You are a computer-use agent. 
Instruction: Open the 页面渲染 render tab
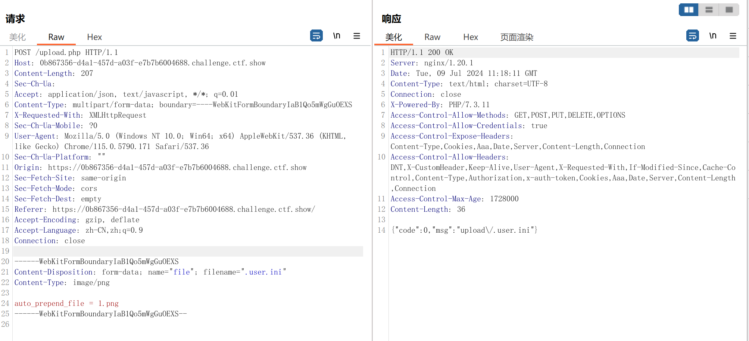point(517,37)
